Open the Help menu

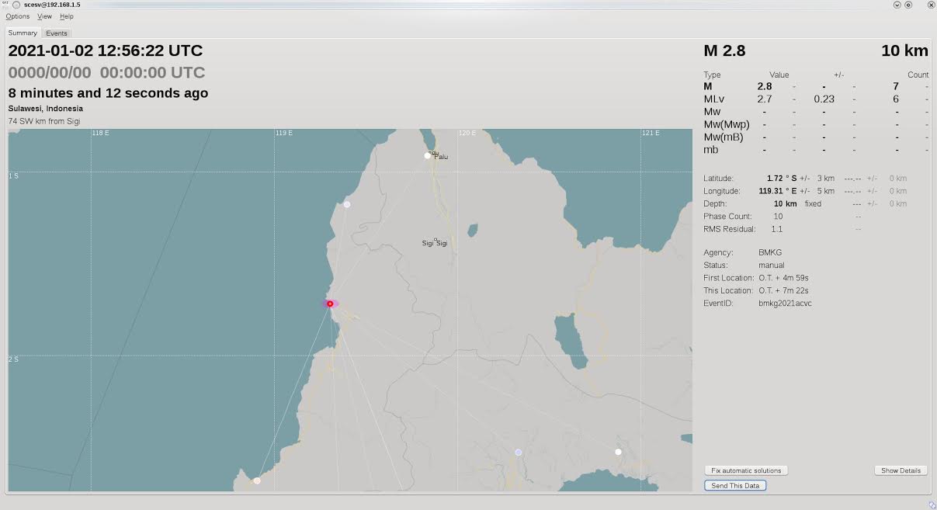coord(67,16)
